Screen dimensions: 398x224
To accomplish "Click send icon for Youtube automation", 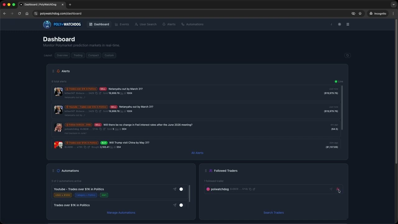I will [x=175, y=189].
